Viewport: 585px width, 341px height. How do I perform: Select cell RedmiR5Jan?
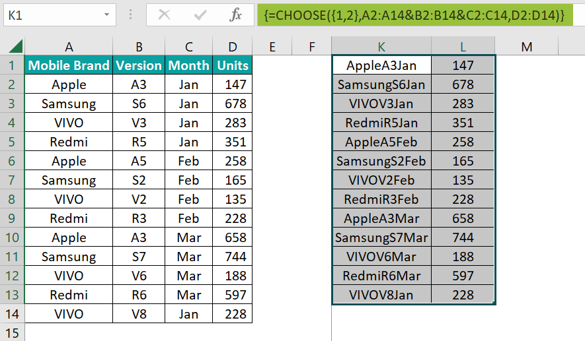click(381, 123)
